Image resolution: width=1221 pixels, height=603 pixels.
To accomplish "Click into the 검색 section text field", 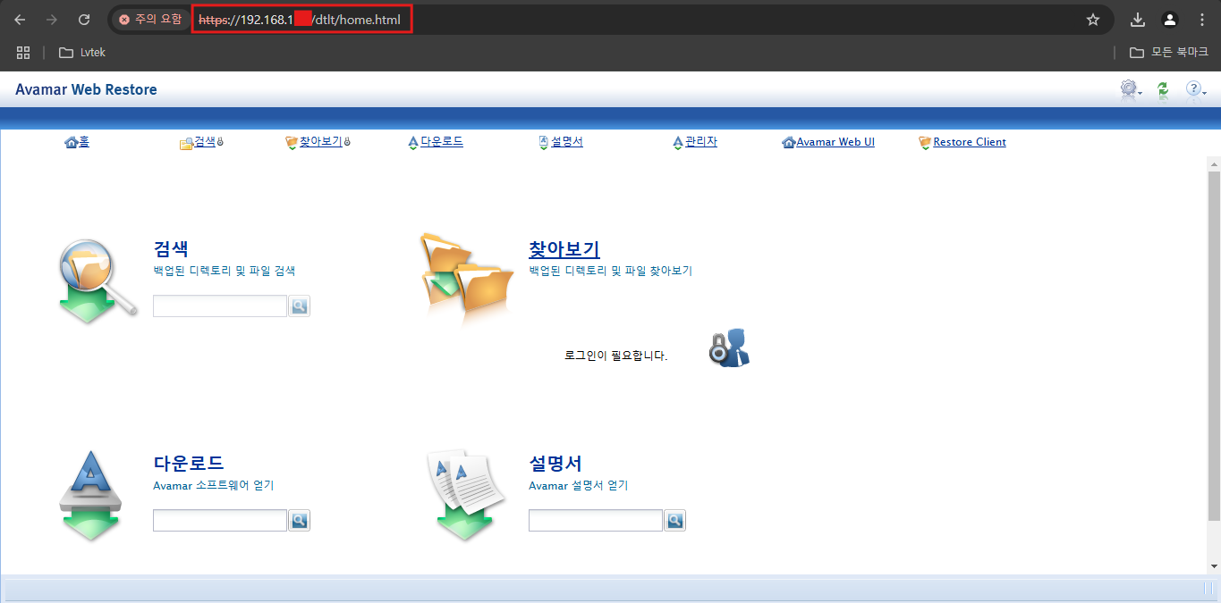I will [x=220, y=306].
